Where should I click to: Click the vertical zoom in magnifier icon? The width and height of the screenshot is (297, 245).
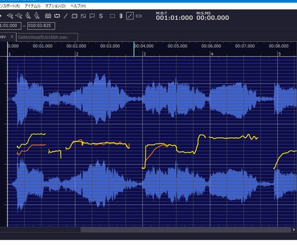(28, 16)
